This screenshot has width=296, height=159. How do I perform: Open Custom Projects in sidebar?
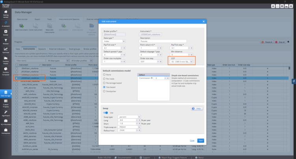point(6,103)
